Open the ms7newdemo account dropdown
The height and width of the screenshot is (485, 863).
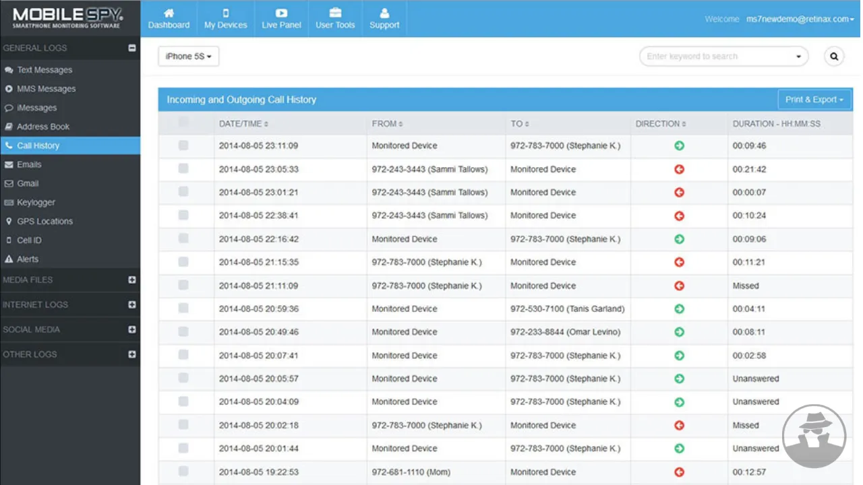(x=800, y=20)
